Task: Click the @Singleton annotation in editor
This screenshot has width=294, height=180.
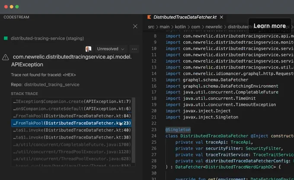Action: coord(178,129)
